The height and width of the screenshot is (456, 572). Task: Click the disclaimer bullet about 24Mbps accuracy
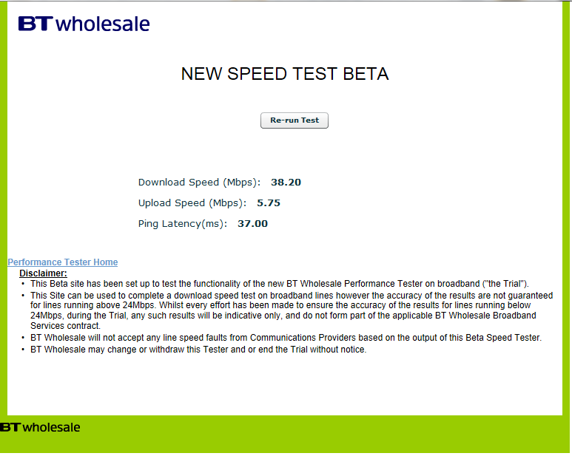click(x=292, y=310)
